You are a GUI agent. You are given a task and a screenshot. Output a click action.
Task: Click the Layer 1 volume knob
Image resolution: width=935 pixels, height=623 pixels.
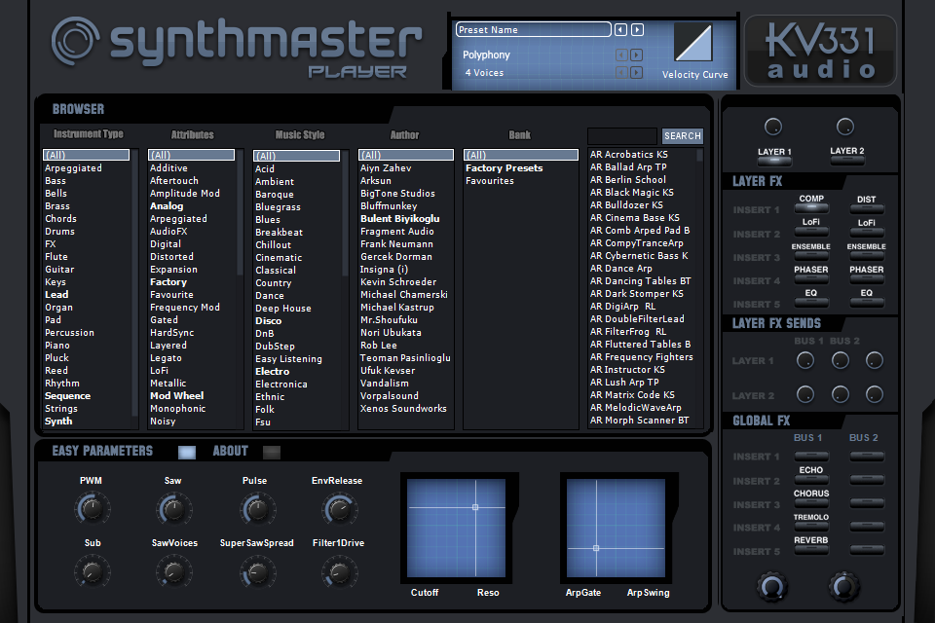(x=772, y=127)
